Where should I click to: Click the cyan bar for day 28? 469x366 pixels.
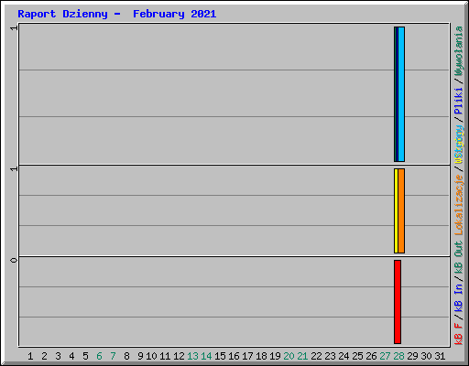click(x=401, y=94)
